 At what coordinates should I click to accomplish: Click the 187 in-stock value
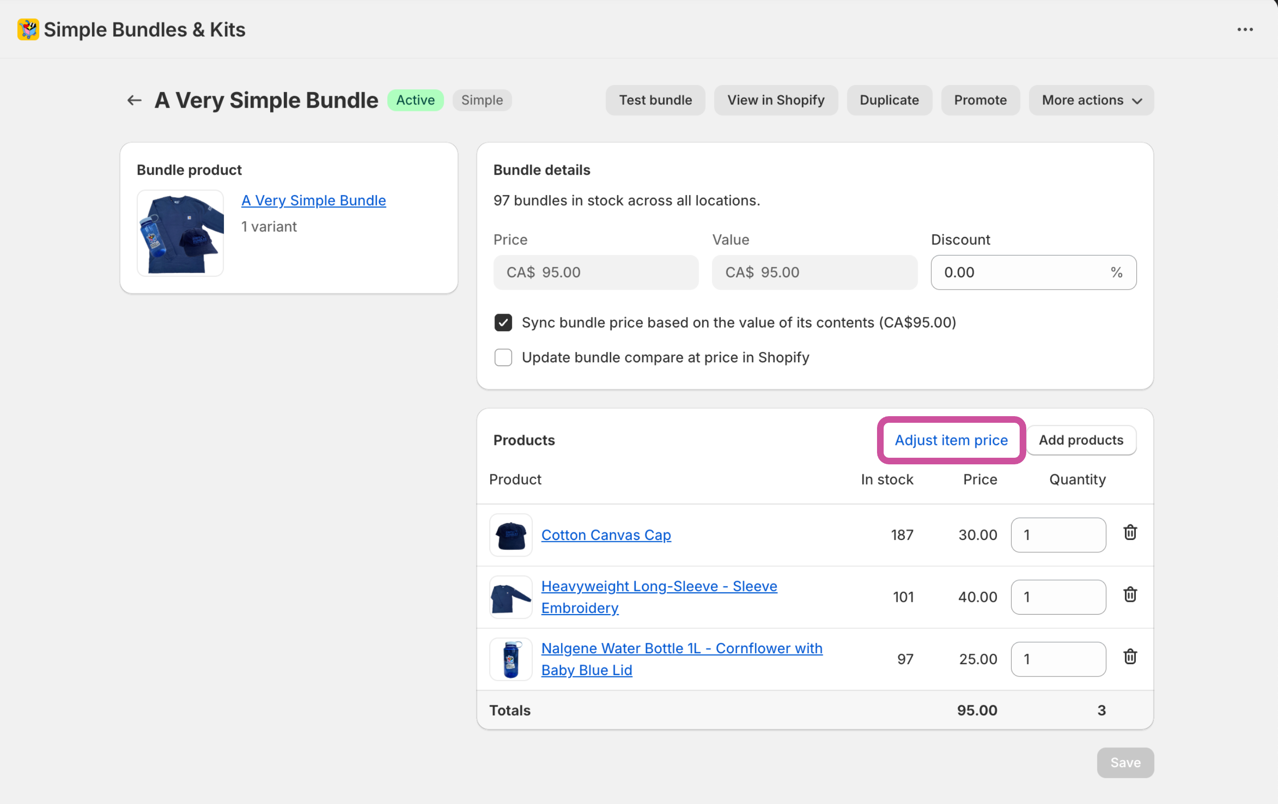[902, 535]
